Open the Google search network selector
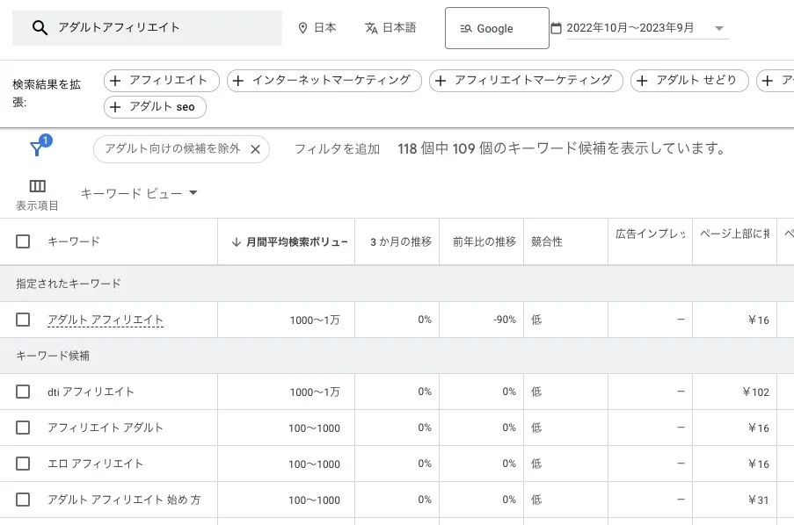The height and width of the screenshot is (525, 794). point(497,28)
